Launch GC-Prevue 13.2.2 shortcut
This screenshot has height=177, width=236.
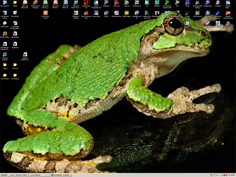pos(45,14)
